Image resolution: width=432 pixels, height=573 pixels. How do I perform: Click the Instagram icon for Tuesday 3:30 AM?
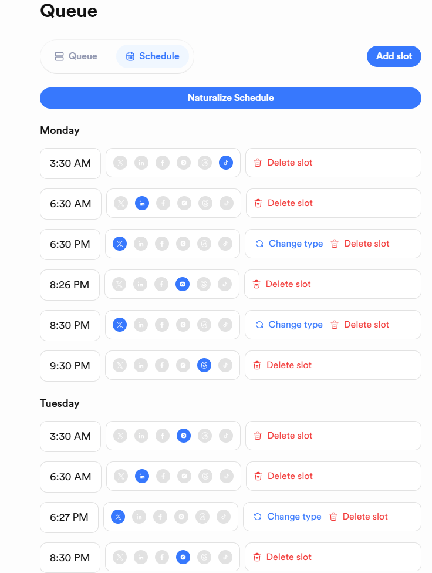click(x=184, y=436)
